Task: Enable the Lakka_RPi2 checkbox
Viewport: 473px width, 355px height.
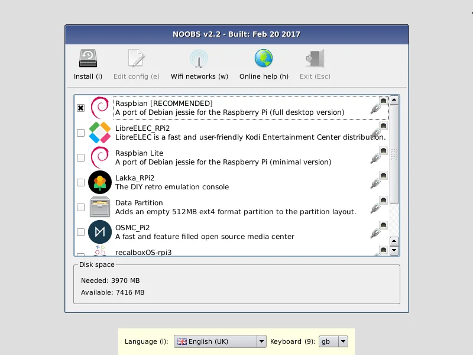Action: pyautogui.click(x=80, y=182)
